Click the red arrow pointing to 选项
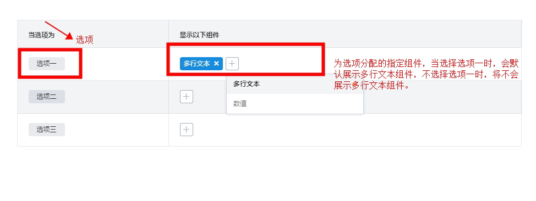 click(x=59, y=31)
